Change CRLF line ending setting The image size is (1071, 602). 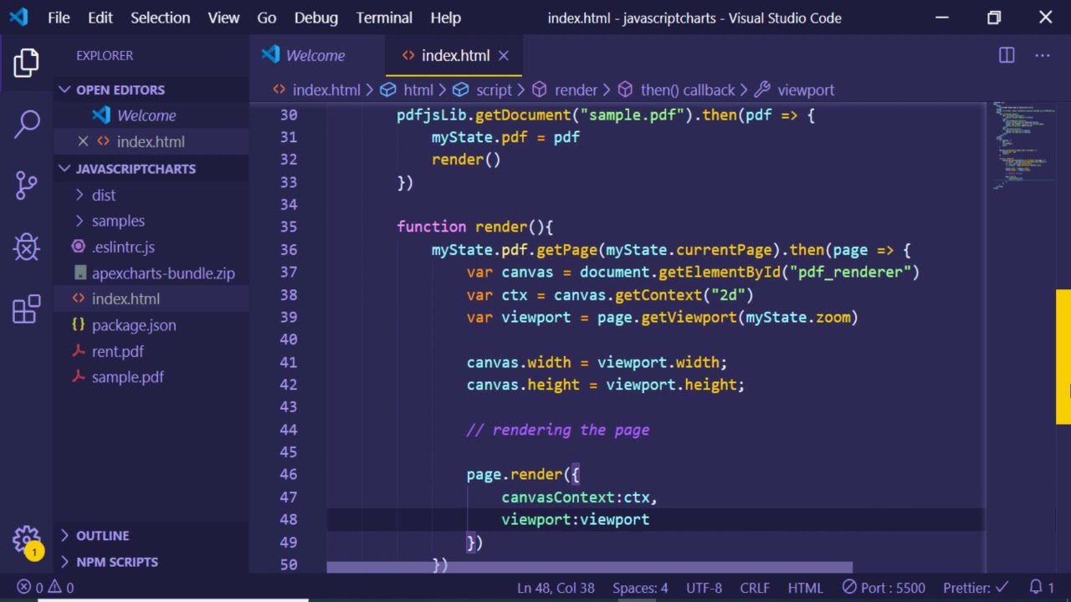754,588
